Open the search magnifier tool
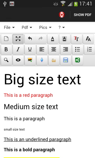The width and height of the screenshot is (95, 158). point(6,60)
